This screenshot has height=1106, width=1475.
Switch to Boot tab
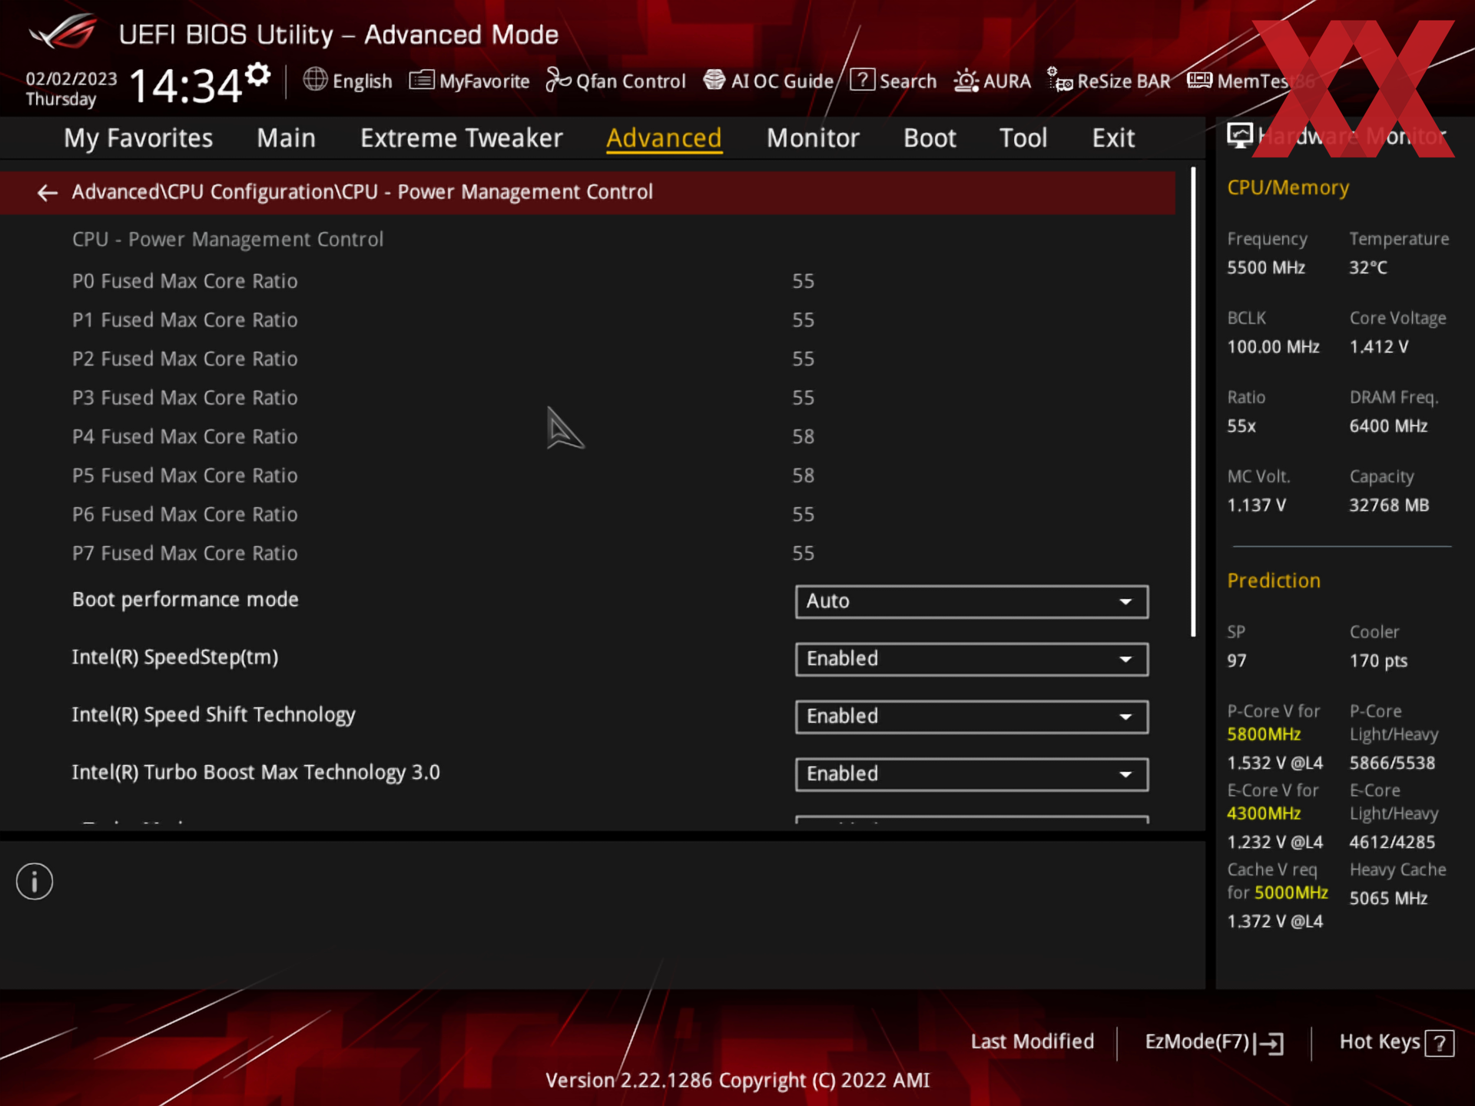point(930,138)
